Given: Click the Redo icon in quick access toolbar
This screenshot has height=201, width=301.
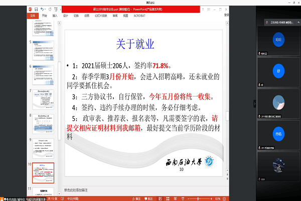Looking at the screenshot, I should [49, 9].
